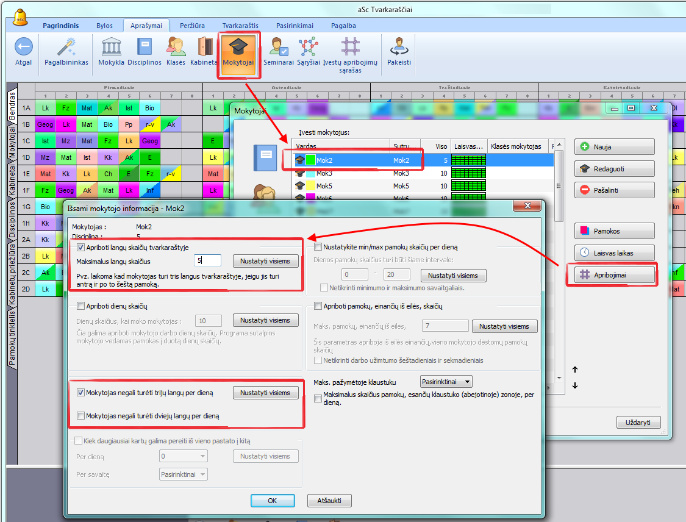Open the Mokykla school settings icon
The image size is (686, 522).
click(111, 48)
